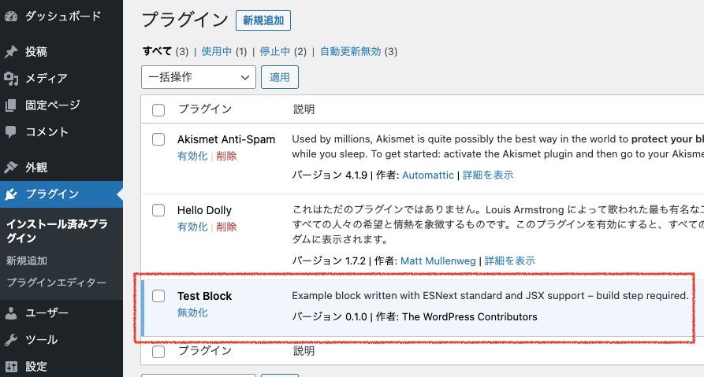
Task: Click the 投稿 pushpin icon
Action: 11,51
